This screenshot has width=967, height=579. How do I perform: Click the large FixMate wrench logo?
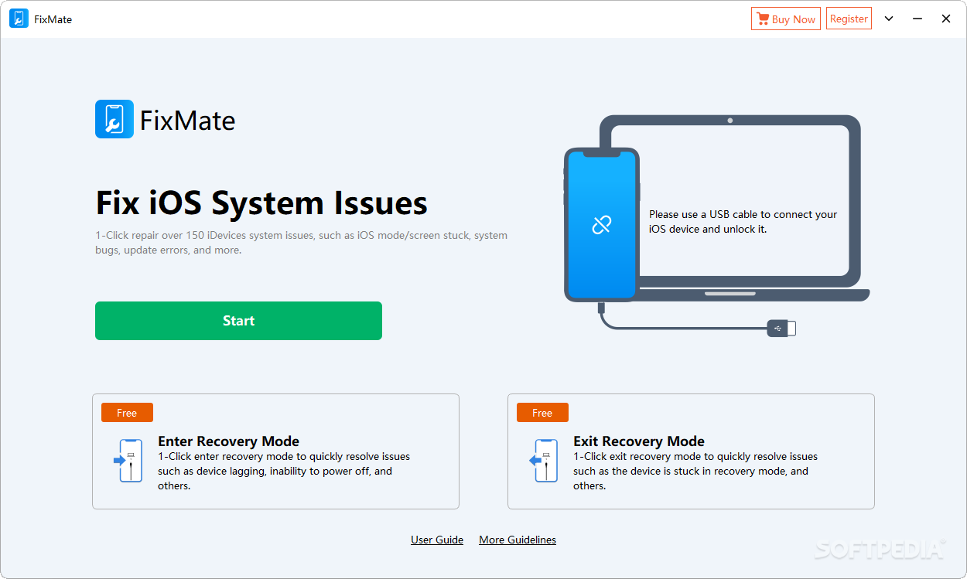114,119
